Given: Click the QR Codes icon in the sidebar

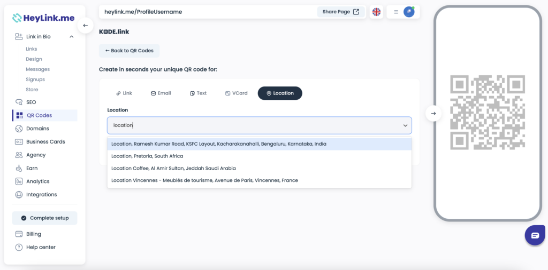Looking at the screenshot, I should [x=20, y=115].
